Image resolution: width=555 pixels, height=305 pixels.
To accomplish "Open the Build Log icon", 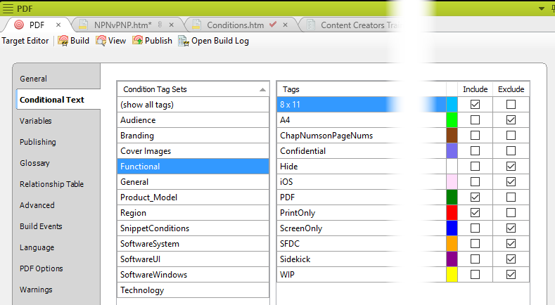I will [x=184, y=41].
